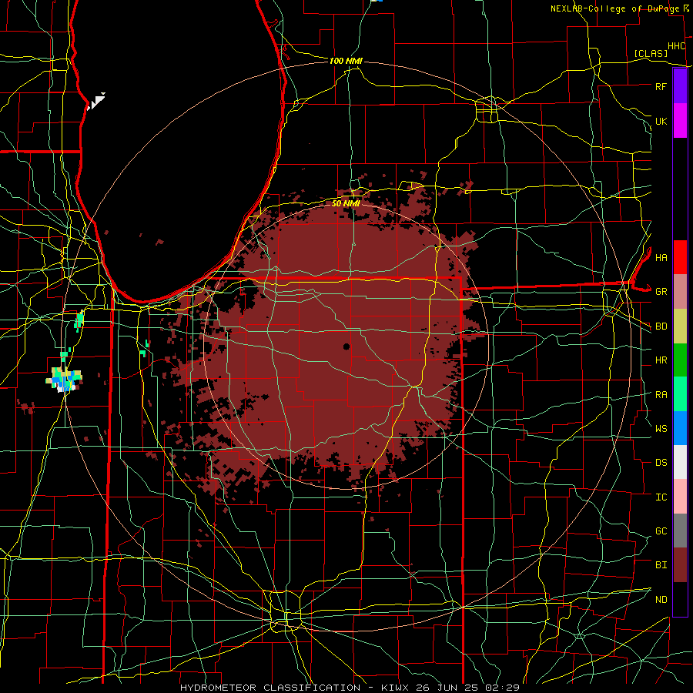Image resolution: width=693 pixels, height=693 pixels.
Task: Click the 'NEXLAB-College of DuPage' header text
Action: 614,8
